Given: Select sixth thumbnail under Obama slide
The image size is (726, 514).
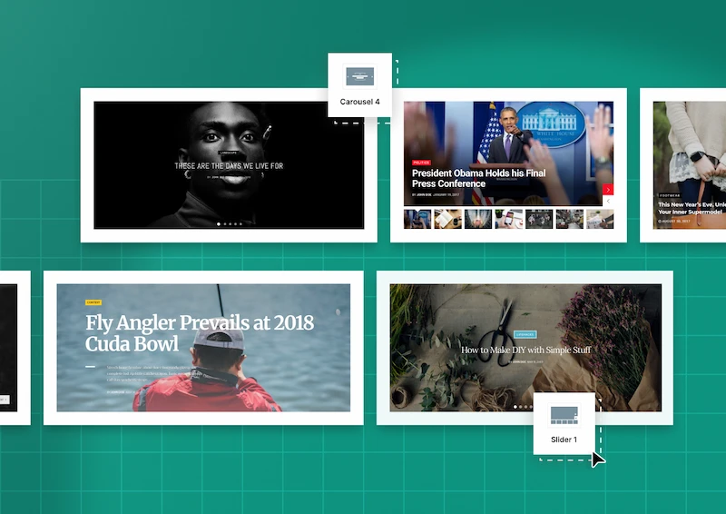Looking at the screenshot, I should [x=570, y=219].
